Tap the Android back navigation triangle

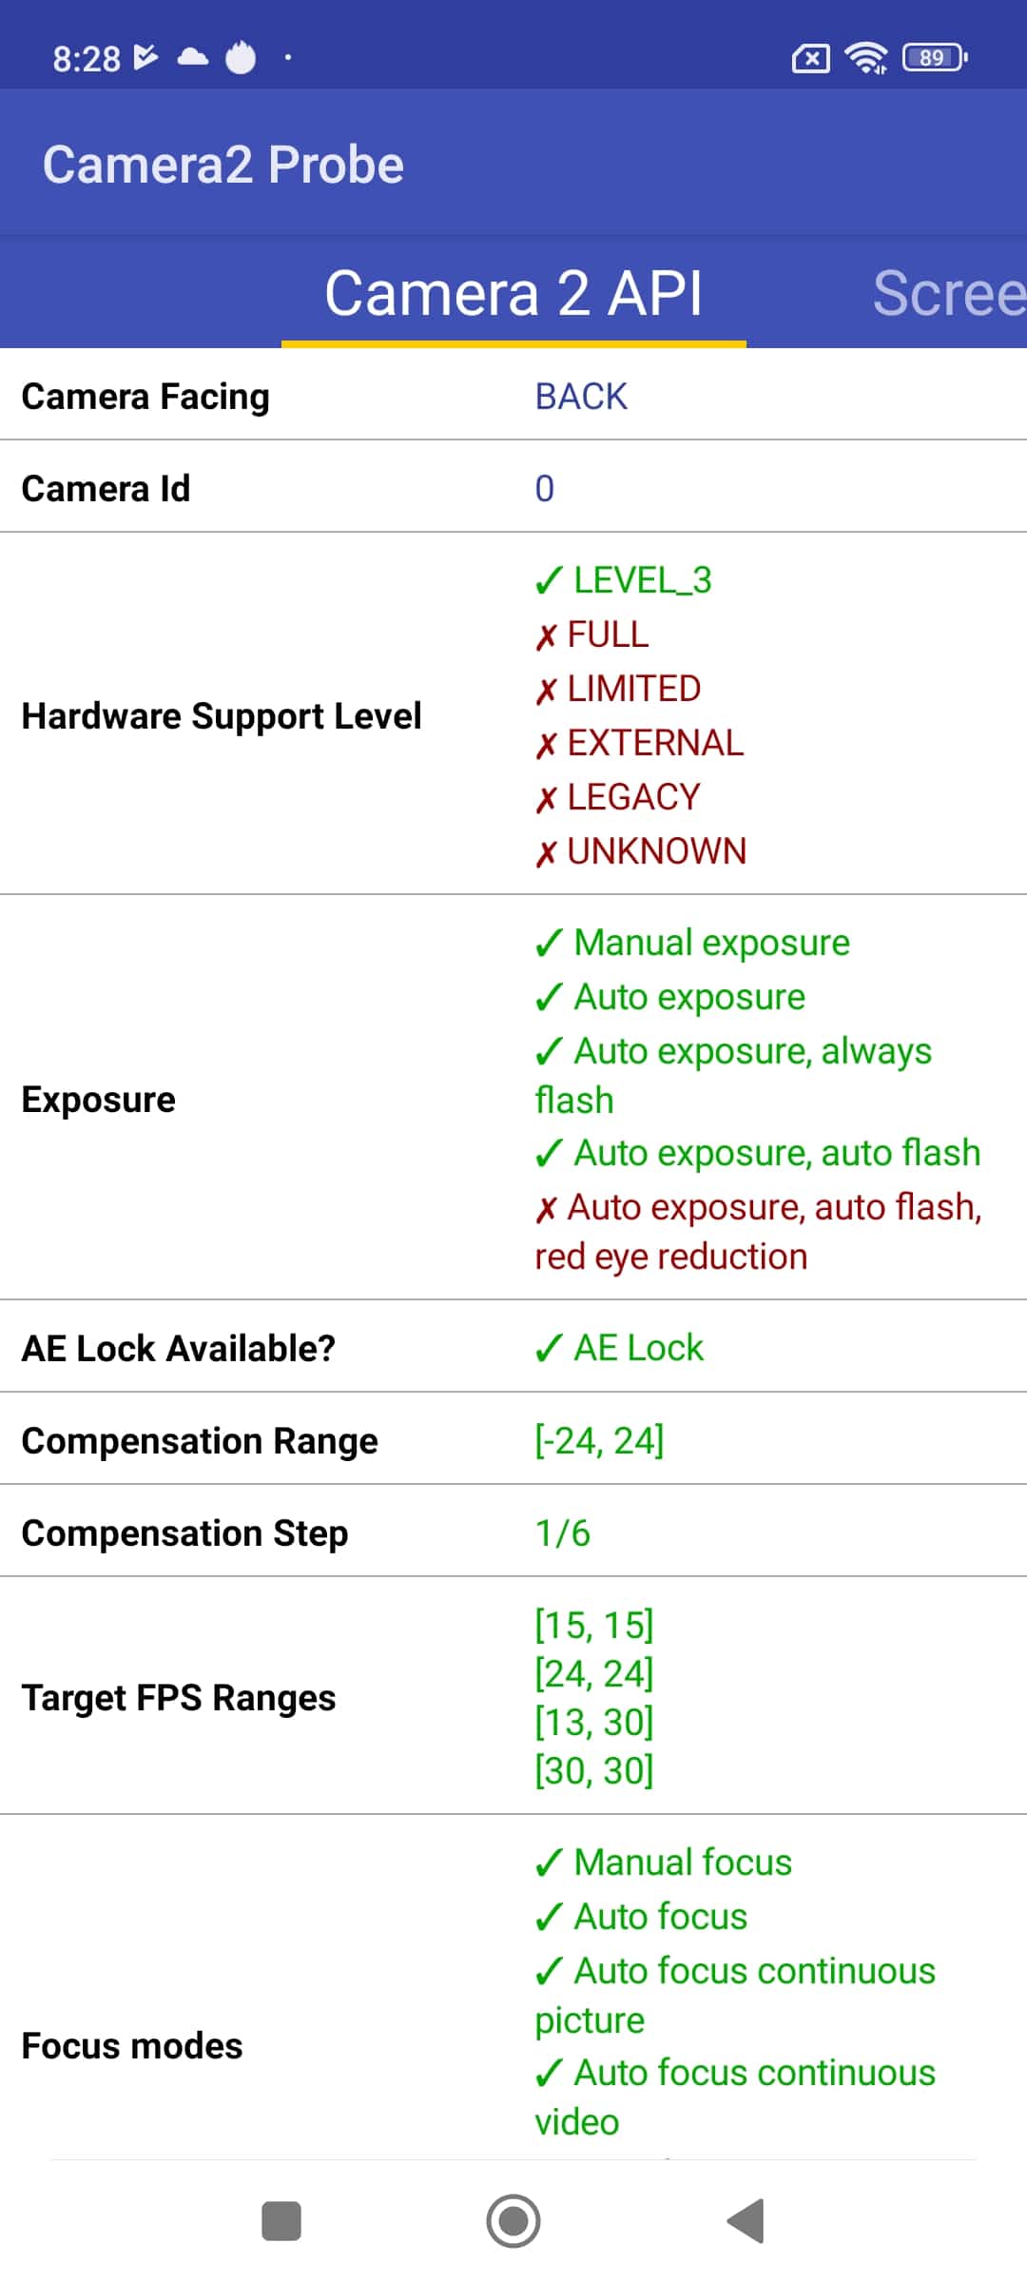coord(746,2221)
